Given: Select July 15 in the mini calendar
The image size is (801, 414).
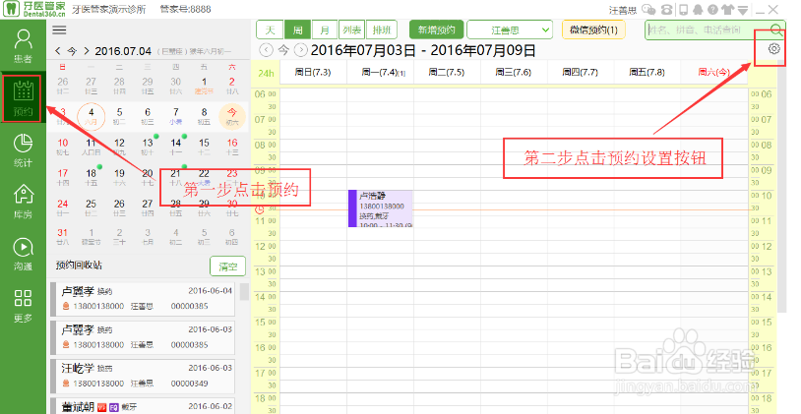Looking at the screenshot, I should [x=204, y=147].
